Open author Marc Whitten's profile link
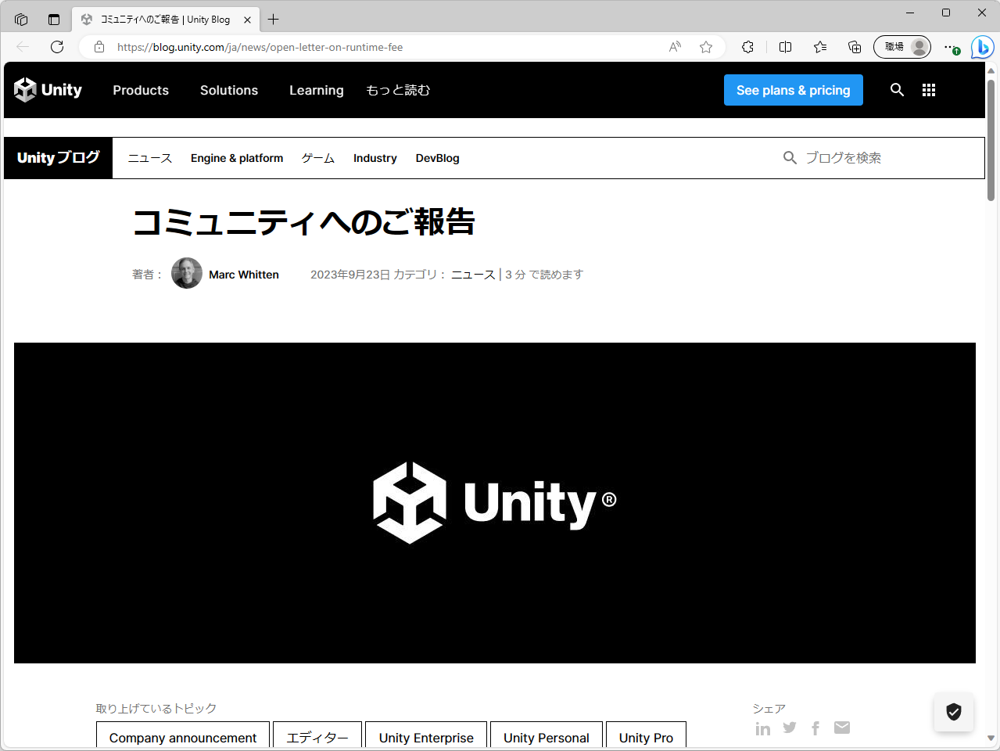Screen dimensions: 1000x751 click(x=243, y=274)
